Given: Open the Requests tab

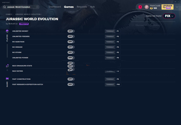Looking at the screenshot, I should [82, 7].
